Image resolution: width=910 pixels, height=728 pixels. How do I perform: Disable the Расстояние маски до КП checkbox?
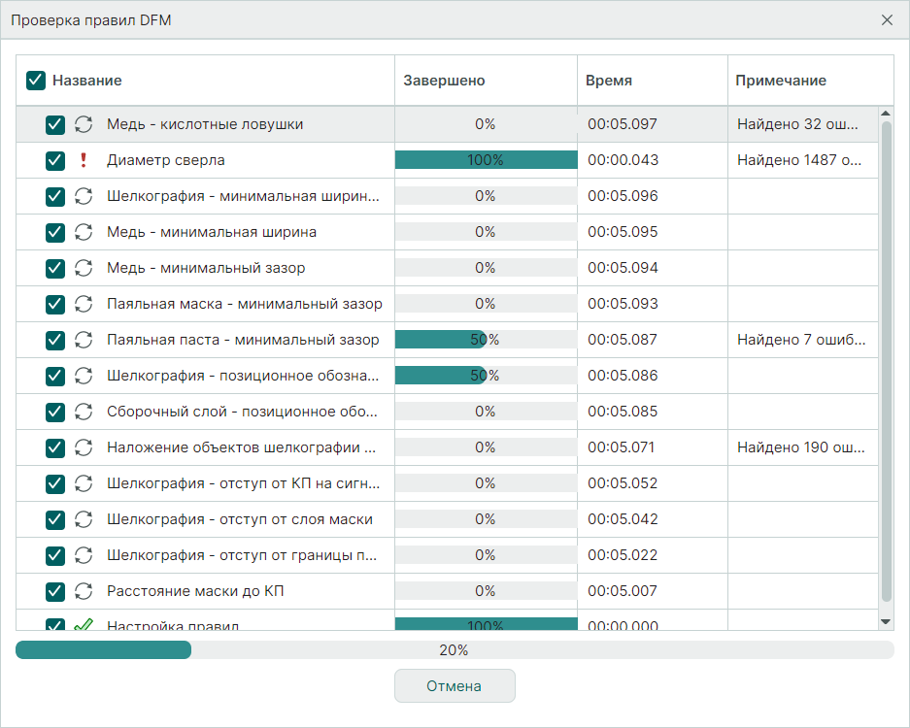pyautogui.click(x=55, y=591)
